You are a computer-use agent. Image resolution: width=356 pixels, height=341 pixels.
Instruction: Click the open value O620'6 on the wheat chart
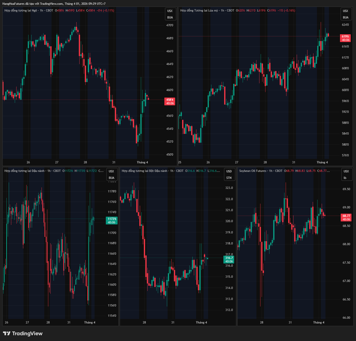coord(241,11)
